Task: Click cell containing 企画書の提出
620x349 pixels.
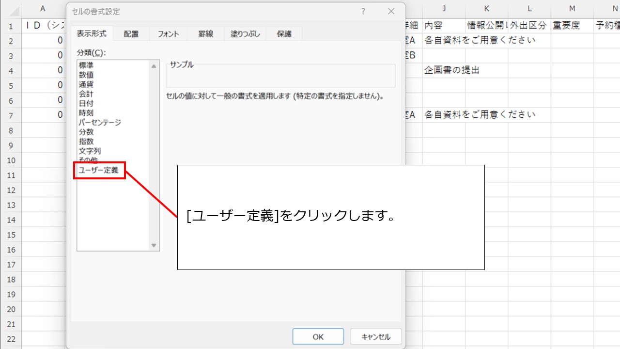Action: pos(451,70)
